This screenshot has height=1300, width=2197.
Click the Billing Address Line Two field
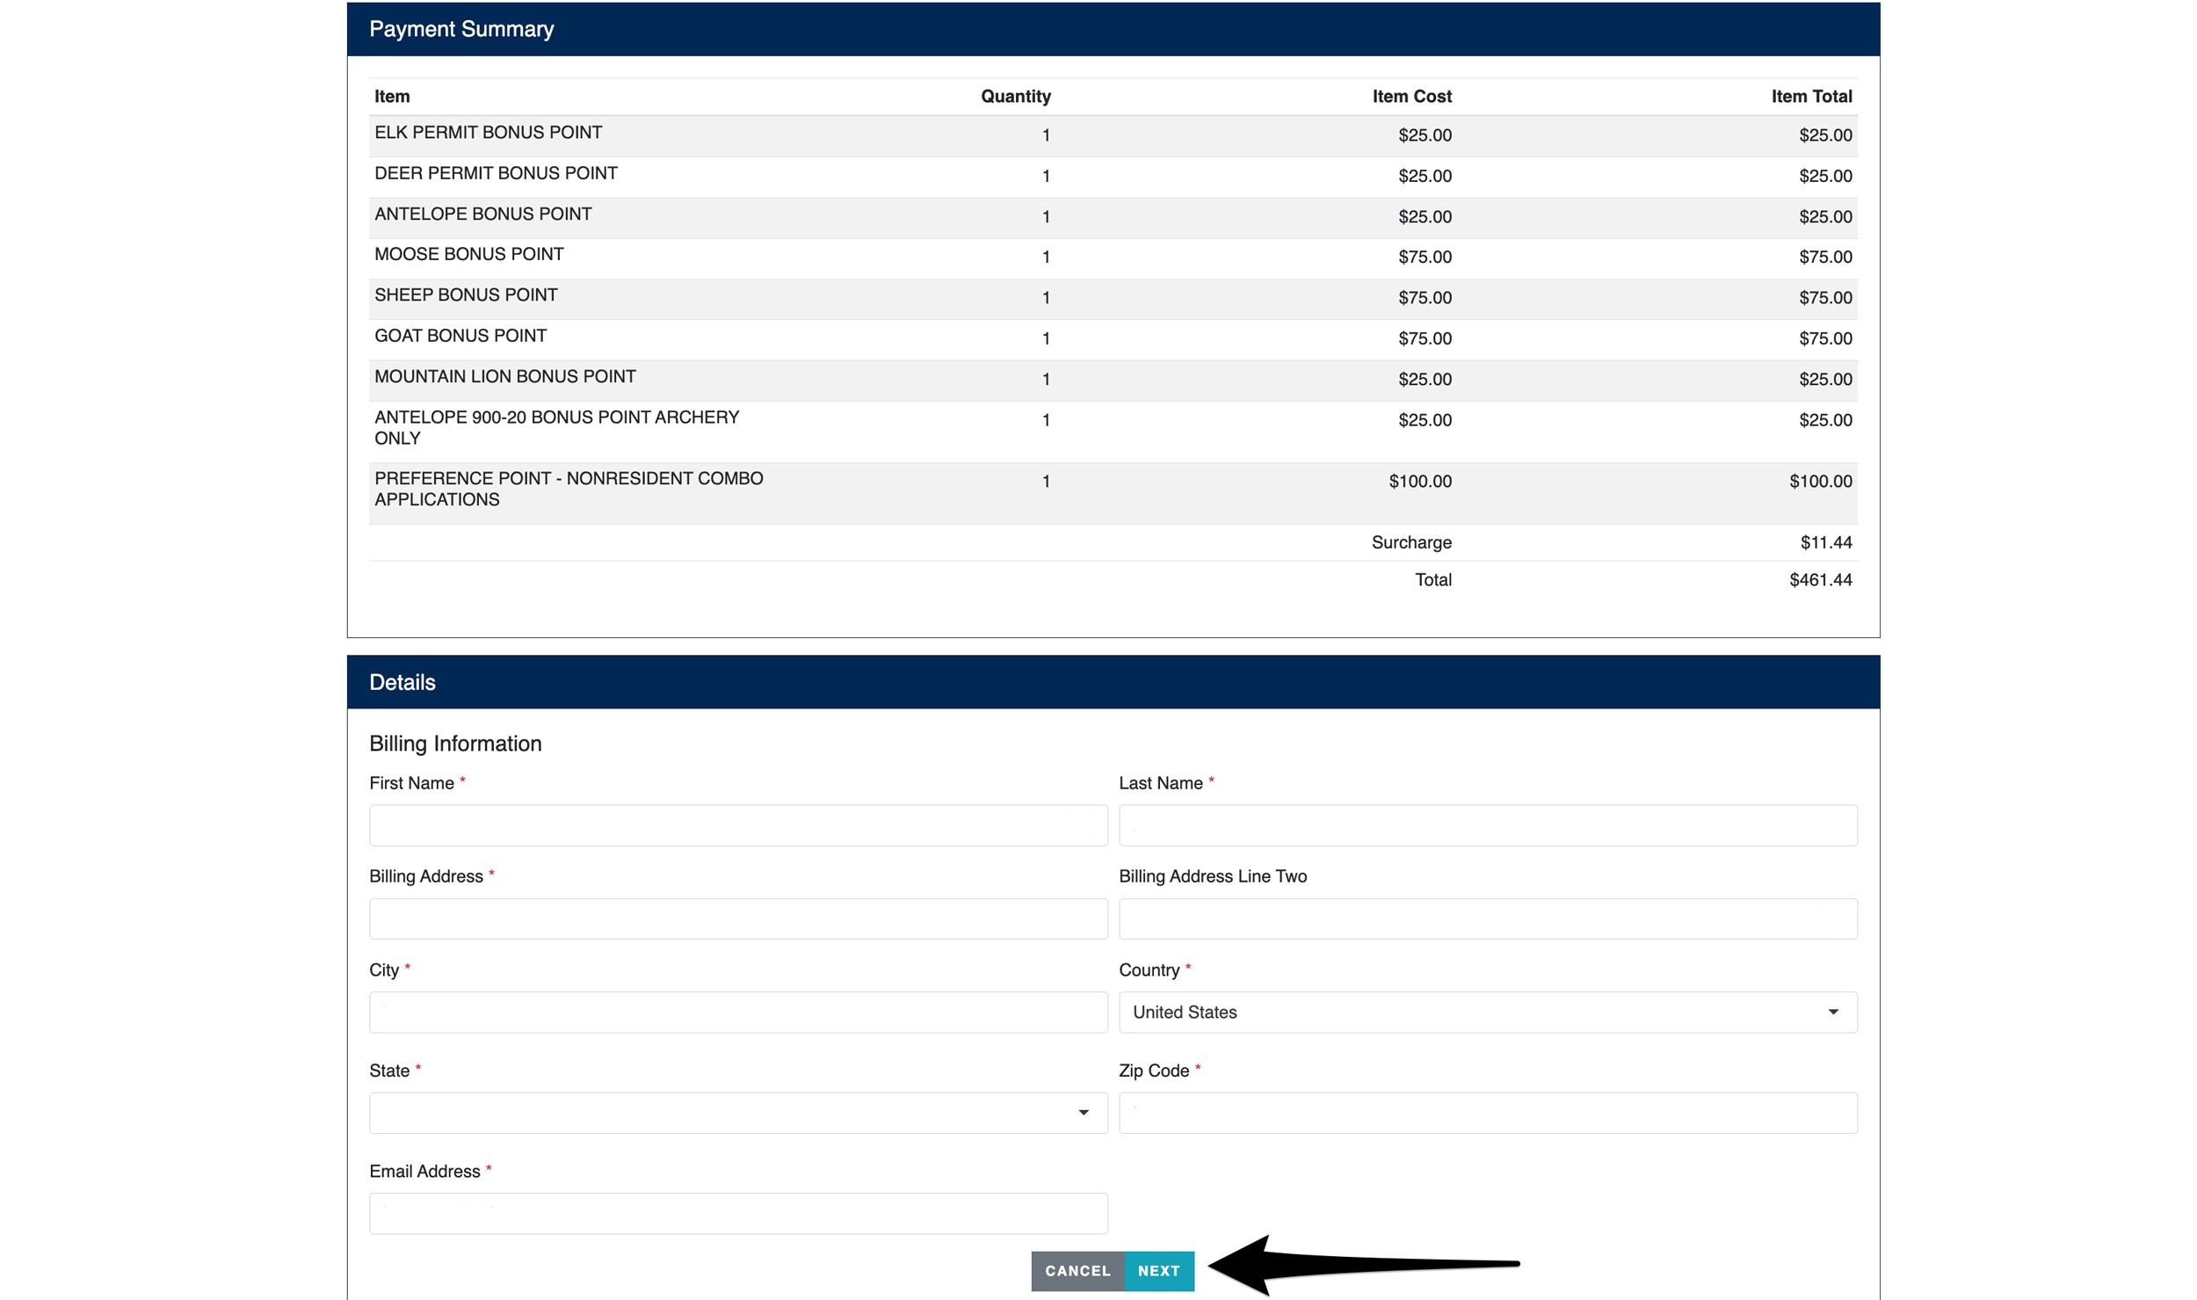(x=1487, y=918)
